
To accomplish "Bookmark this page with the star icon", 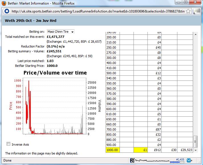I will pyautogui.click(x=188, y=11).
